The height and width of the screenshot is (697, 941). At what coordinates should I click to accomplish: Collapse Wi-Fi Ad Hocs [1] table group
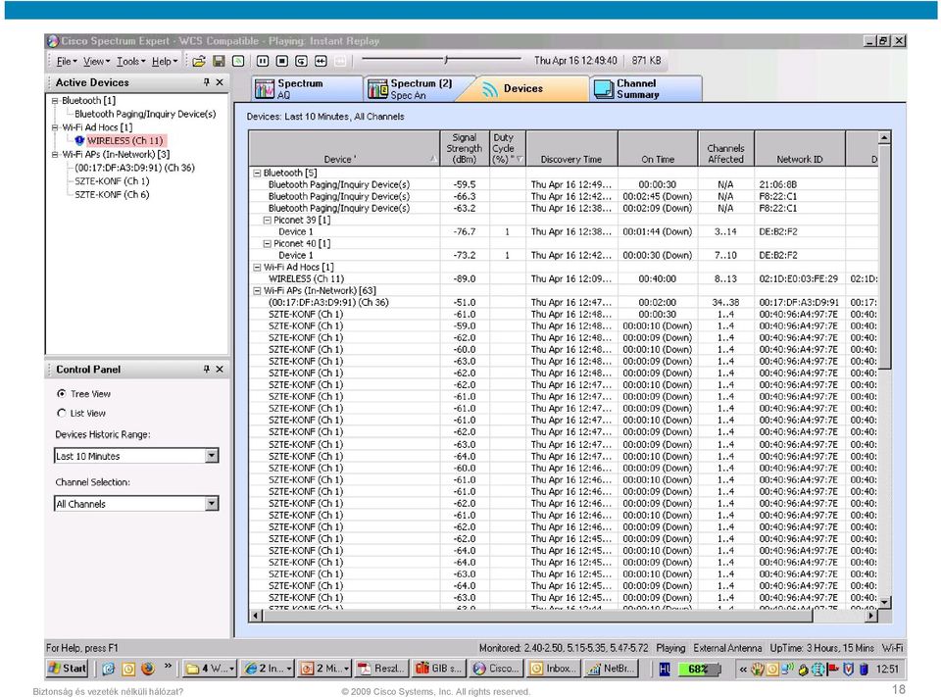(x=257, y=268)
